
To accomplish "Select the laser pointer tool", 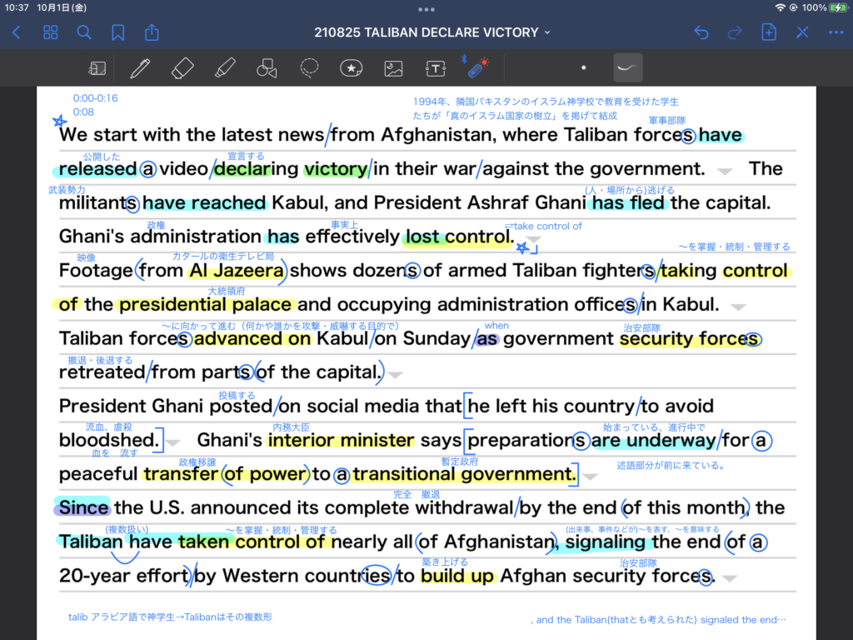I will pyautogui.click(x=477, y=67).
